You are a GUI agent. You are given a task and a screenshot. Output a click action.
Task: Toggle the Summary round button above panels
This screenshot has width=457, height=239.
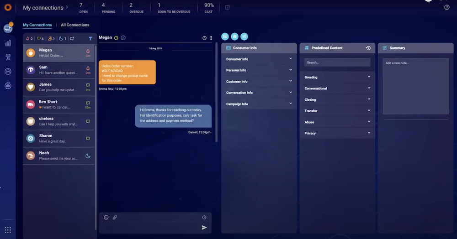point(244,36)
